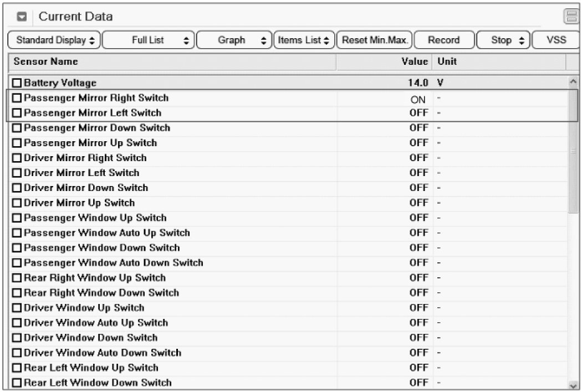Open the Items List dropdown
Image resolution: width=582 pixels, height=392 pixels.
click(x=304, y=40)
